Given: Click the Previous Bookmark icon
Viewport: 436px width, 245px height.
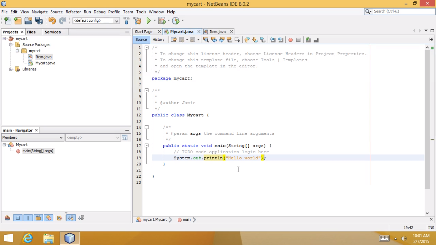Looking at the screenshot, I should pos(247,40).
